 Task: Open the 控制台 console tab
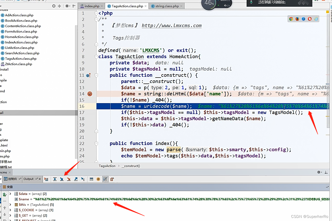coord(12,179)
